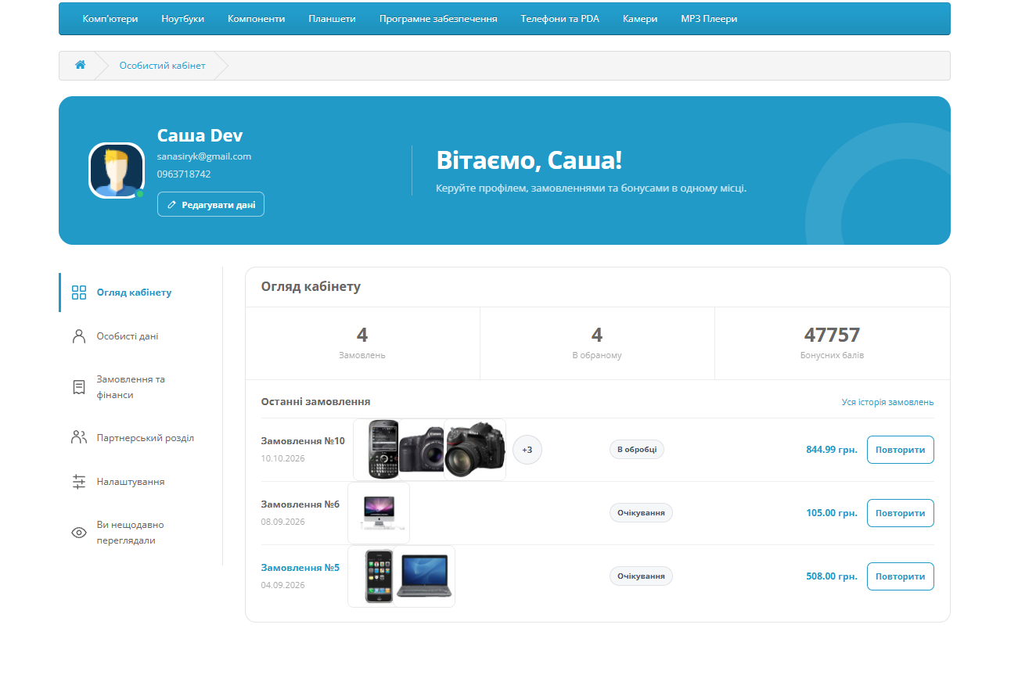This screenshot has height=682, width=1018.
Task: Open Замовлення №5
Action: pos(300,568)
